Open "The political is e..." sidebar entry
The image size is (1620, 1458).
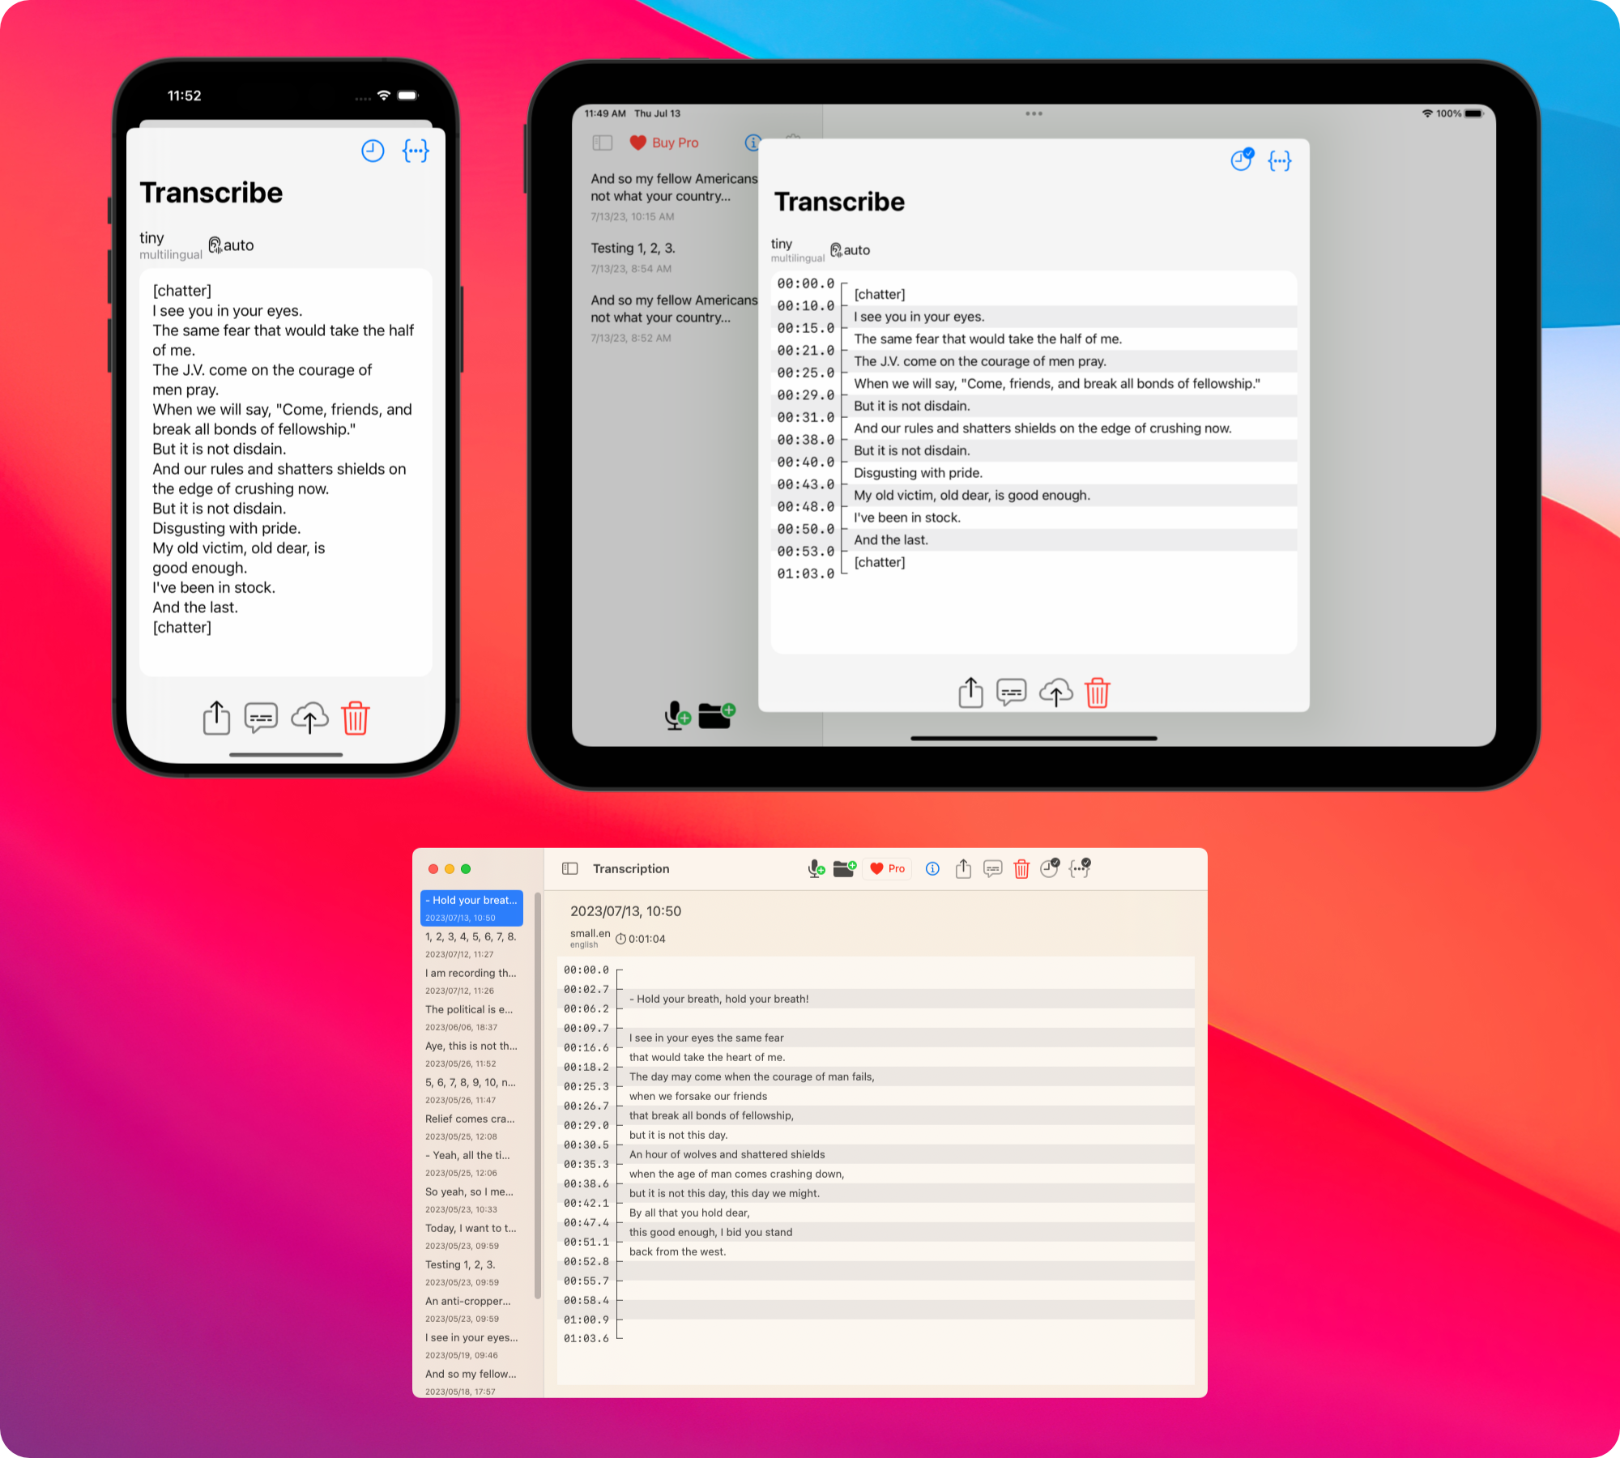(x=469, y=1009)
